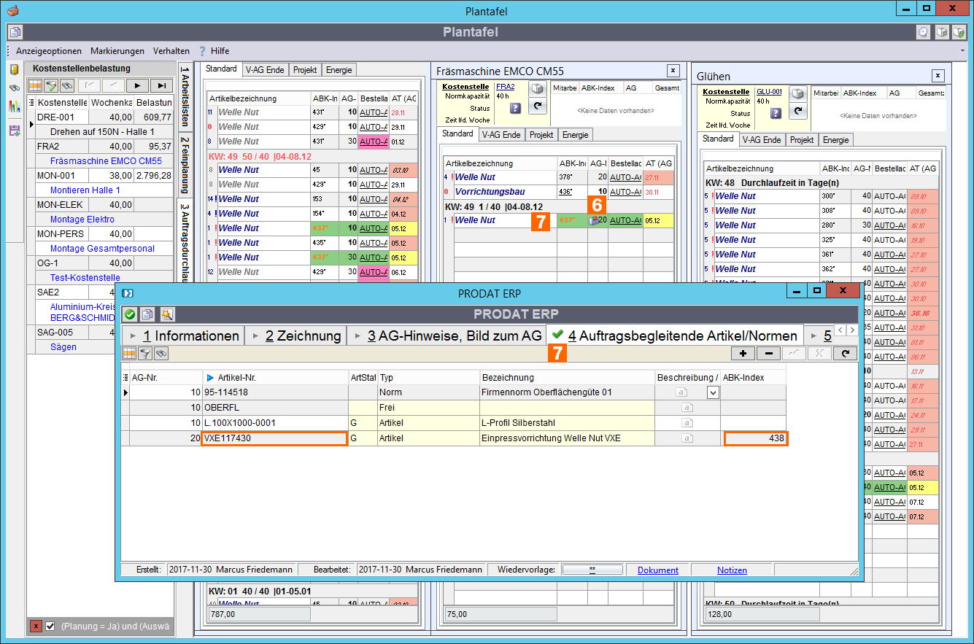Click the filter icon in PRODAT ERP table toolbar
The height and width of the screenshot is (644, 974).
145,353
